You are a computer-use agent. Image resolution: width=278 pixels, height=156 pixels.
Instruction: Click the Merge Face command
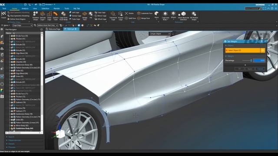[144, 18]
